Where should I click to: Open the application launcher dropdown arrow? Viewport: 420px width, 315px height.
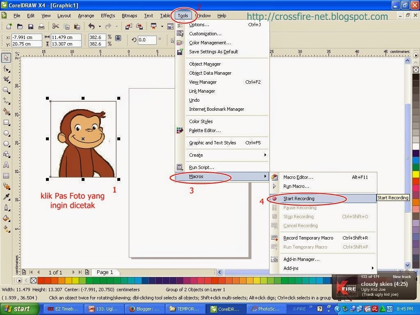coord(162,26)
